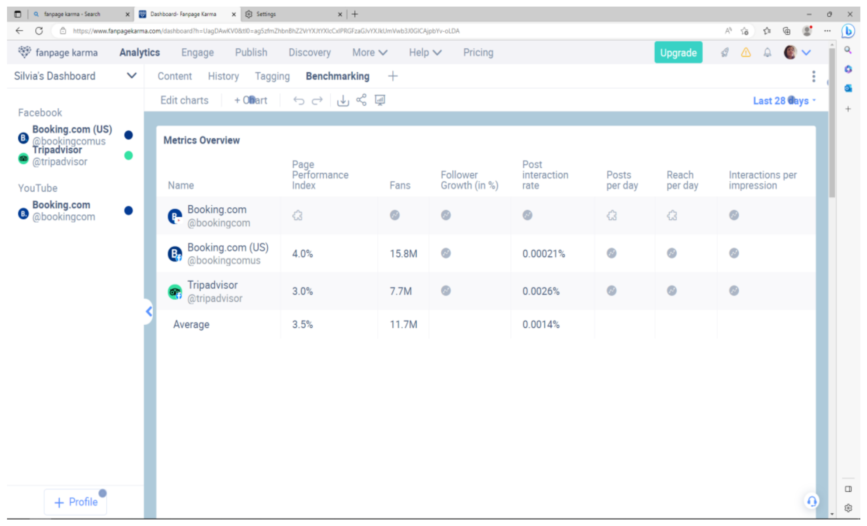
Task: Open presentation mode icon
Action: 380,100
